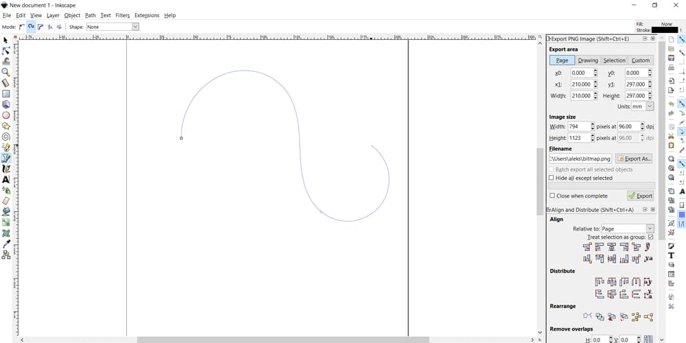Image resolution: width=686 pixels, height=343 pixels.
Task: Choose Drawing export area button
Action: pyautogui.click(x=588, y=60)
